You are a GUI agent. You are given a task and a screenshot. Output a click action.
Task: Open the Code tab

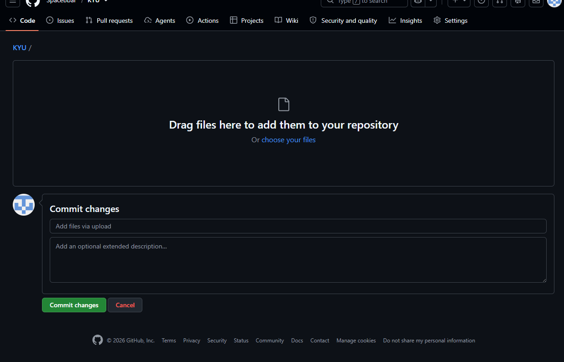[x=22, y=21]
